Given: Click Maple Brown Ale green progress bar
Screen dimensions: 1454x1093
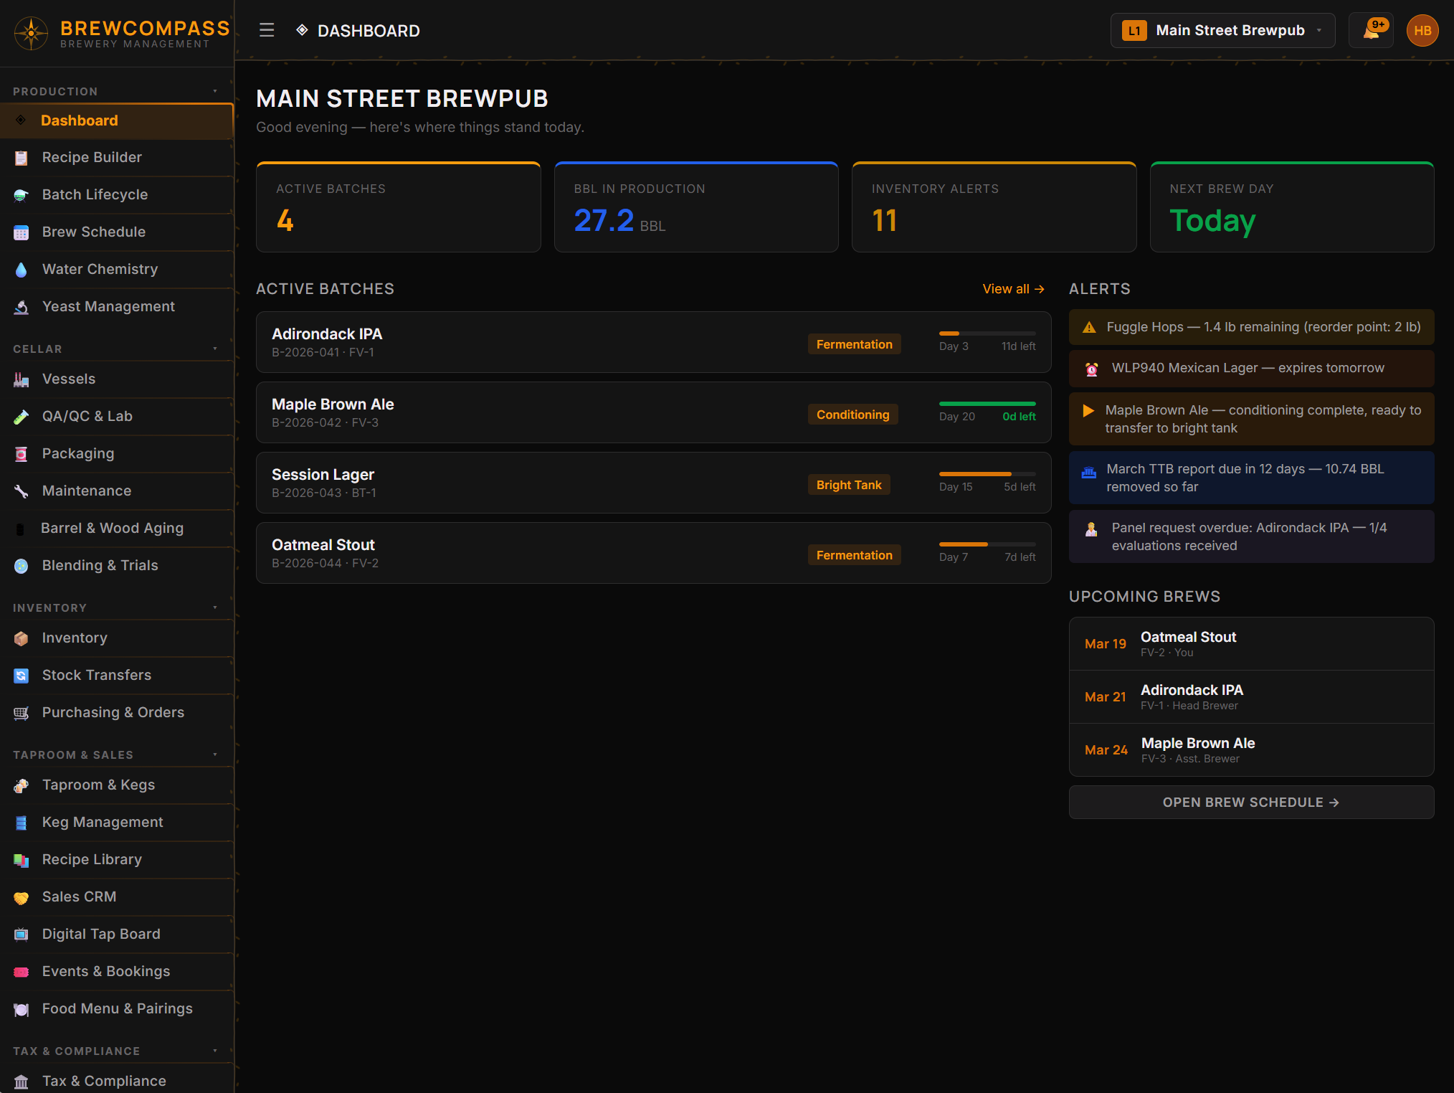Looking at the screenshot, I should 987,404.
